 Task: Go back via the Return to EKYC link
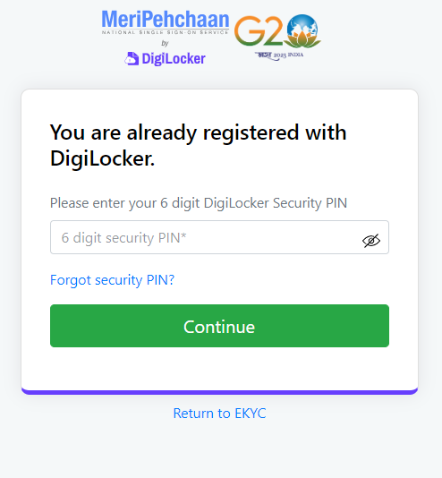pos(219,413)
